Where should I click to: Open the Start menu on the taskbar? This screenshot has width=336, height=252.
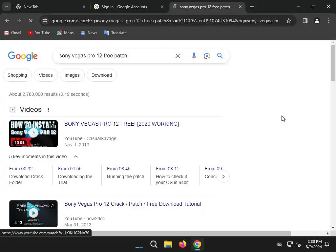139,244
